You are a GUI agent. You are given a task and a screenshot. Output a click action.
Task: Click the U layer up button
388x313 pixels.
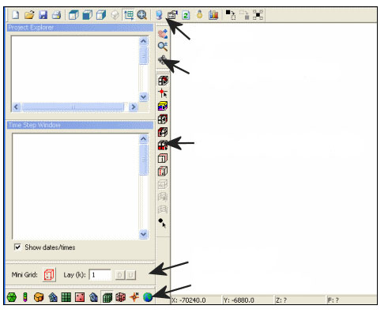(130, 275)
